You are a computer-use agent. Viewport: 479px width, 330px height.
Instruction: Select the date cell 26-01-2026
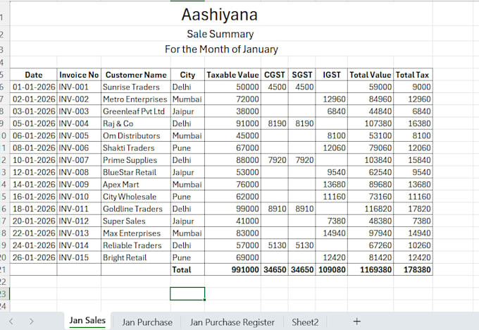[x=33, y=257]
